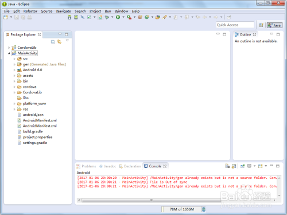Click the Open Perspective icon

coord(261,25)
